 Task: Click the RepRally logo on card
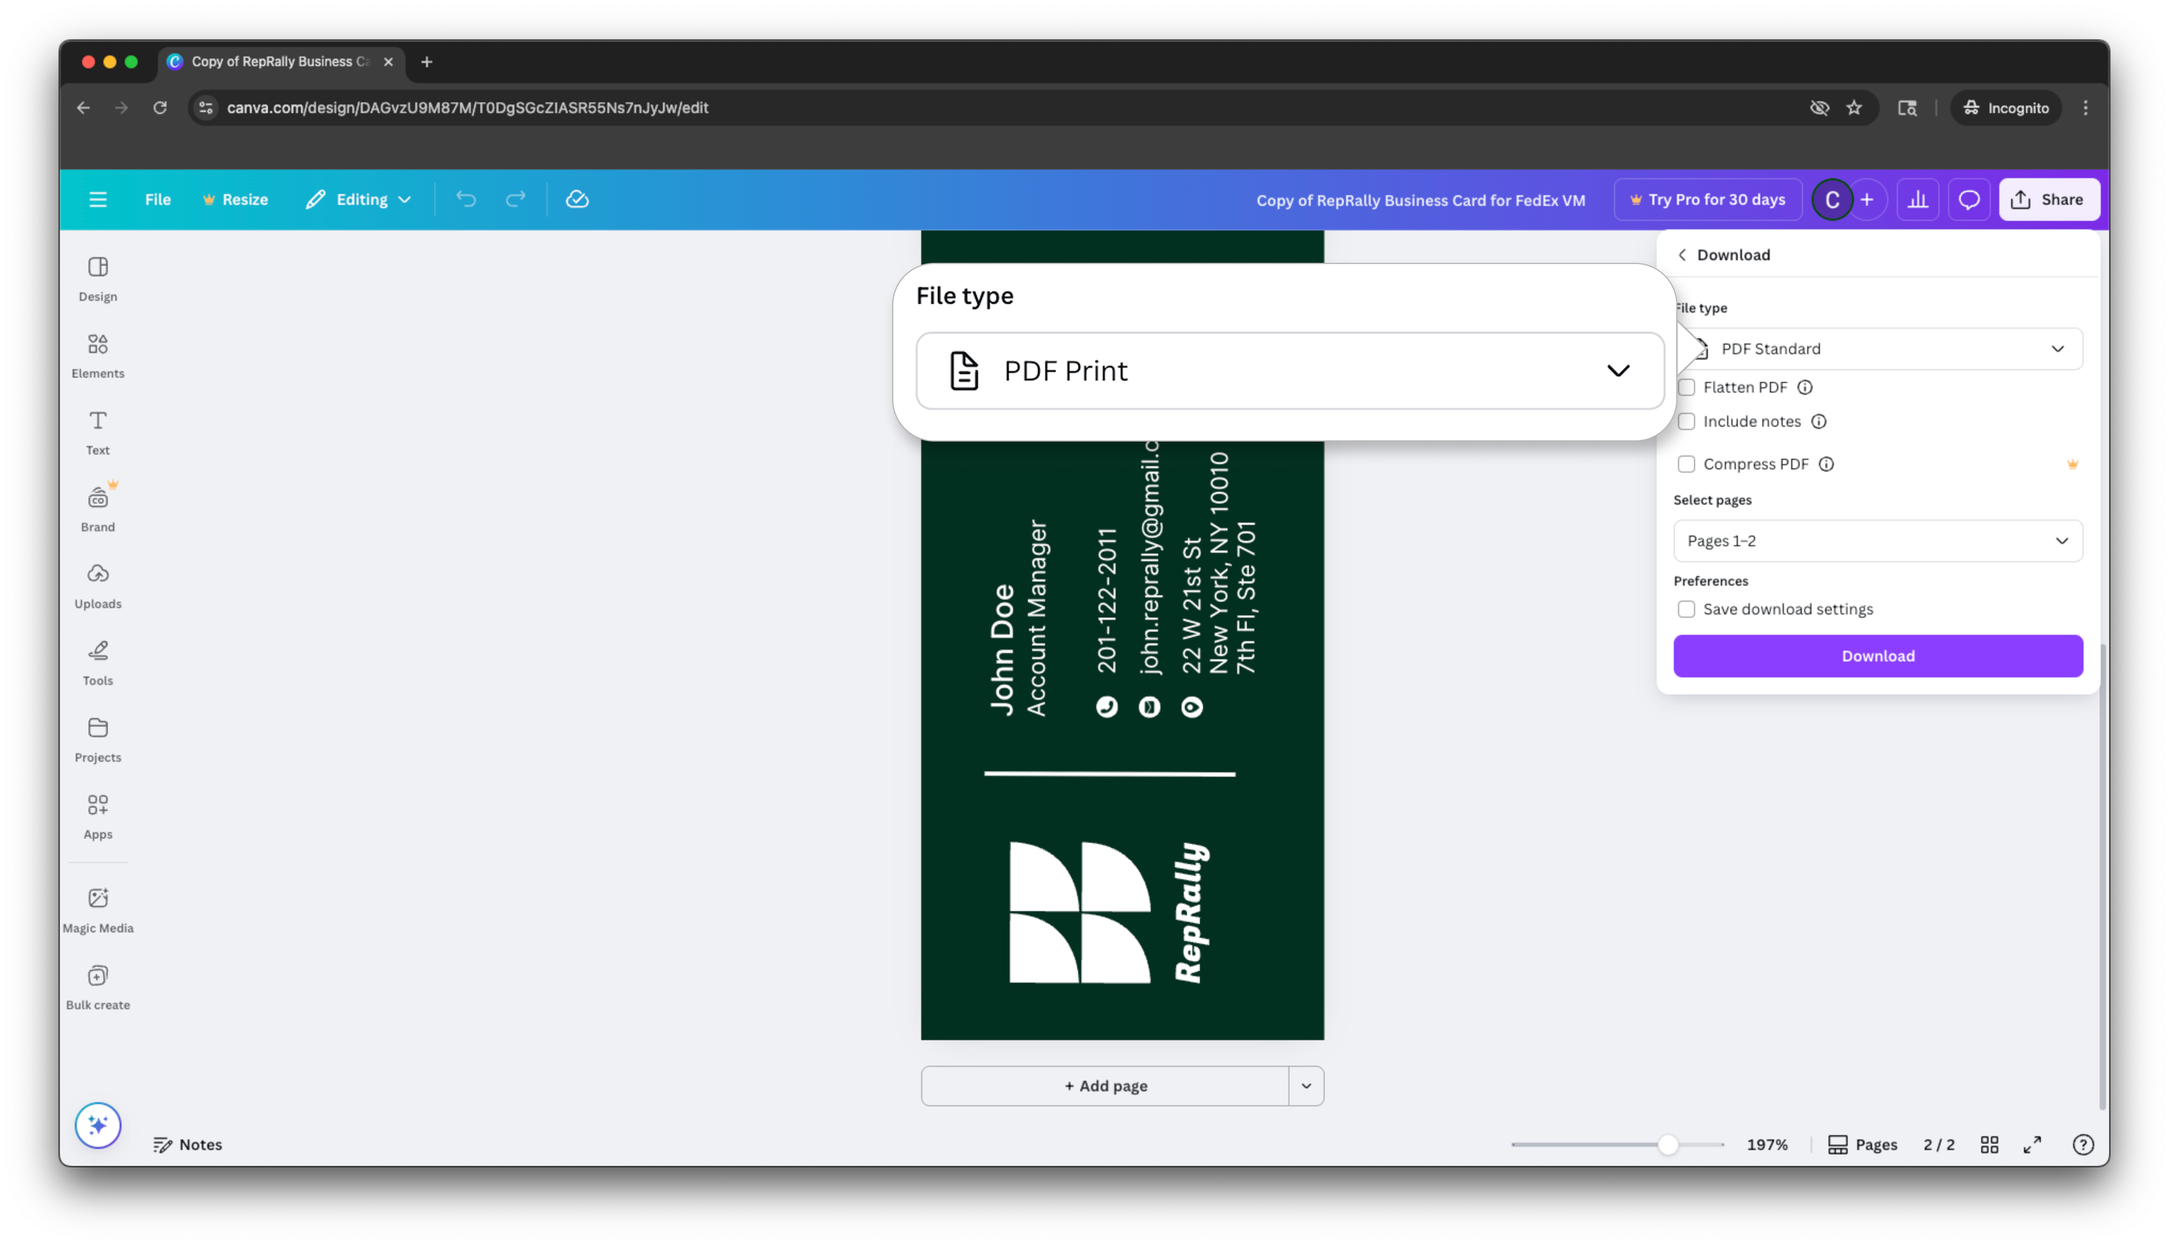click(1109, 912)
